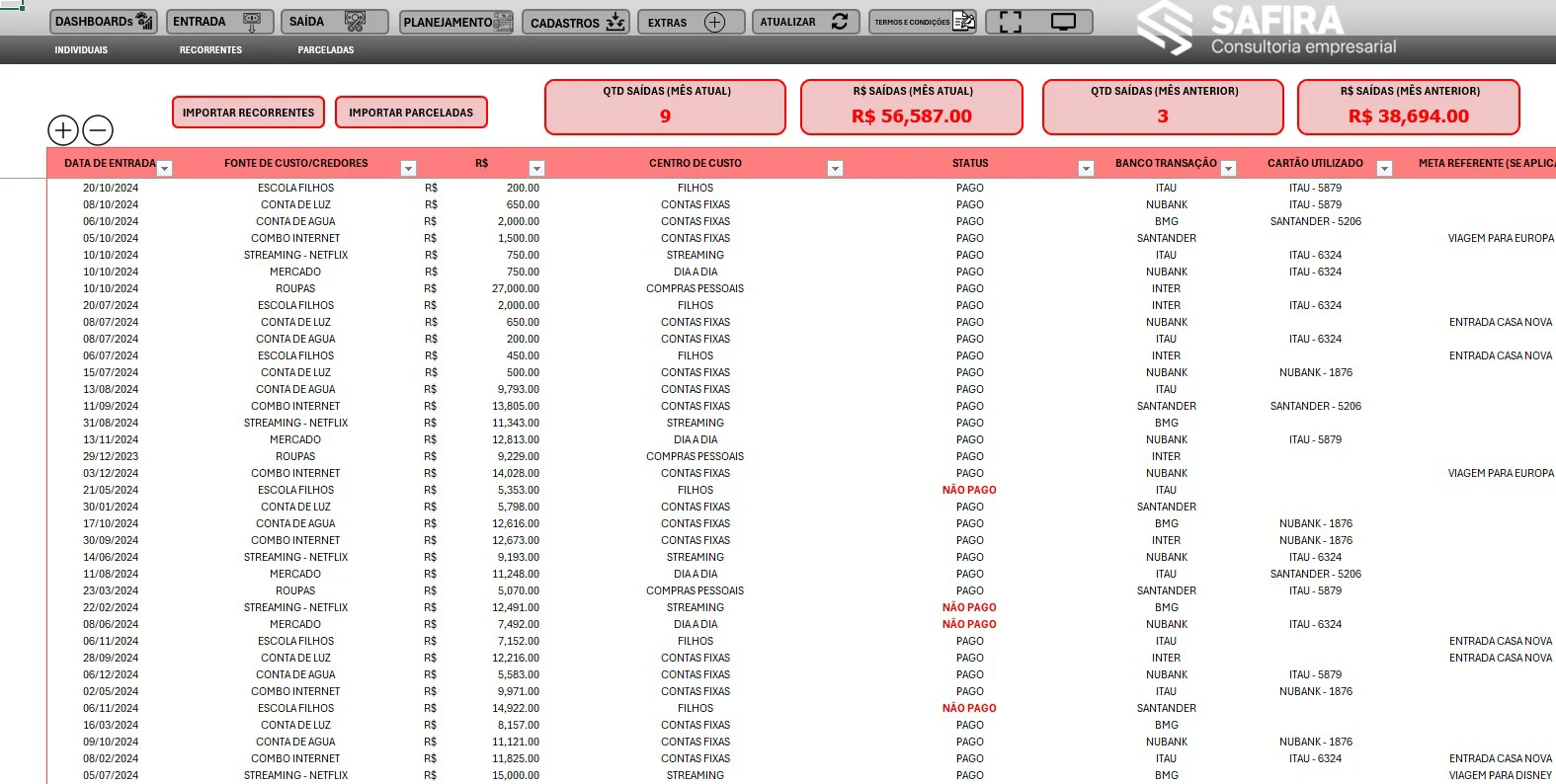
Task: Open the Dashboards section
Action: click(x=104, y=22)
